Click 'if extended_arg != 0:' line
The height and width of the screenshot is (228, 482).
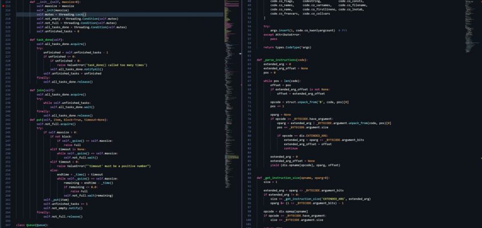[281, 194]
